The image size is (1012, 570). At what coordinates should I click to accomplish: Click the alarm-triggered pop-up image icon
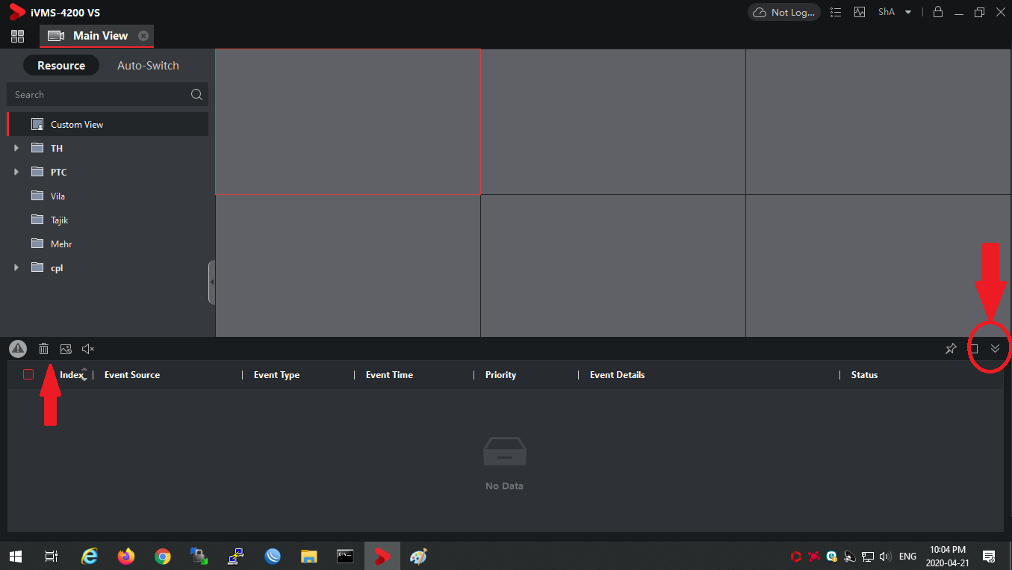[66, 349]
